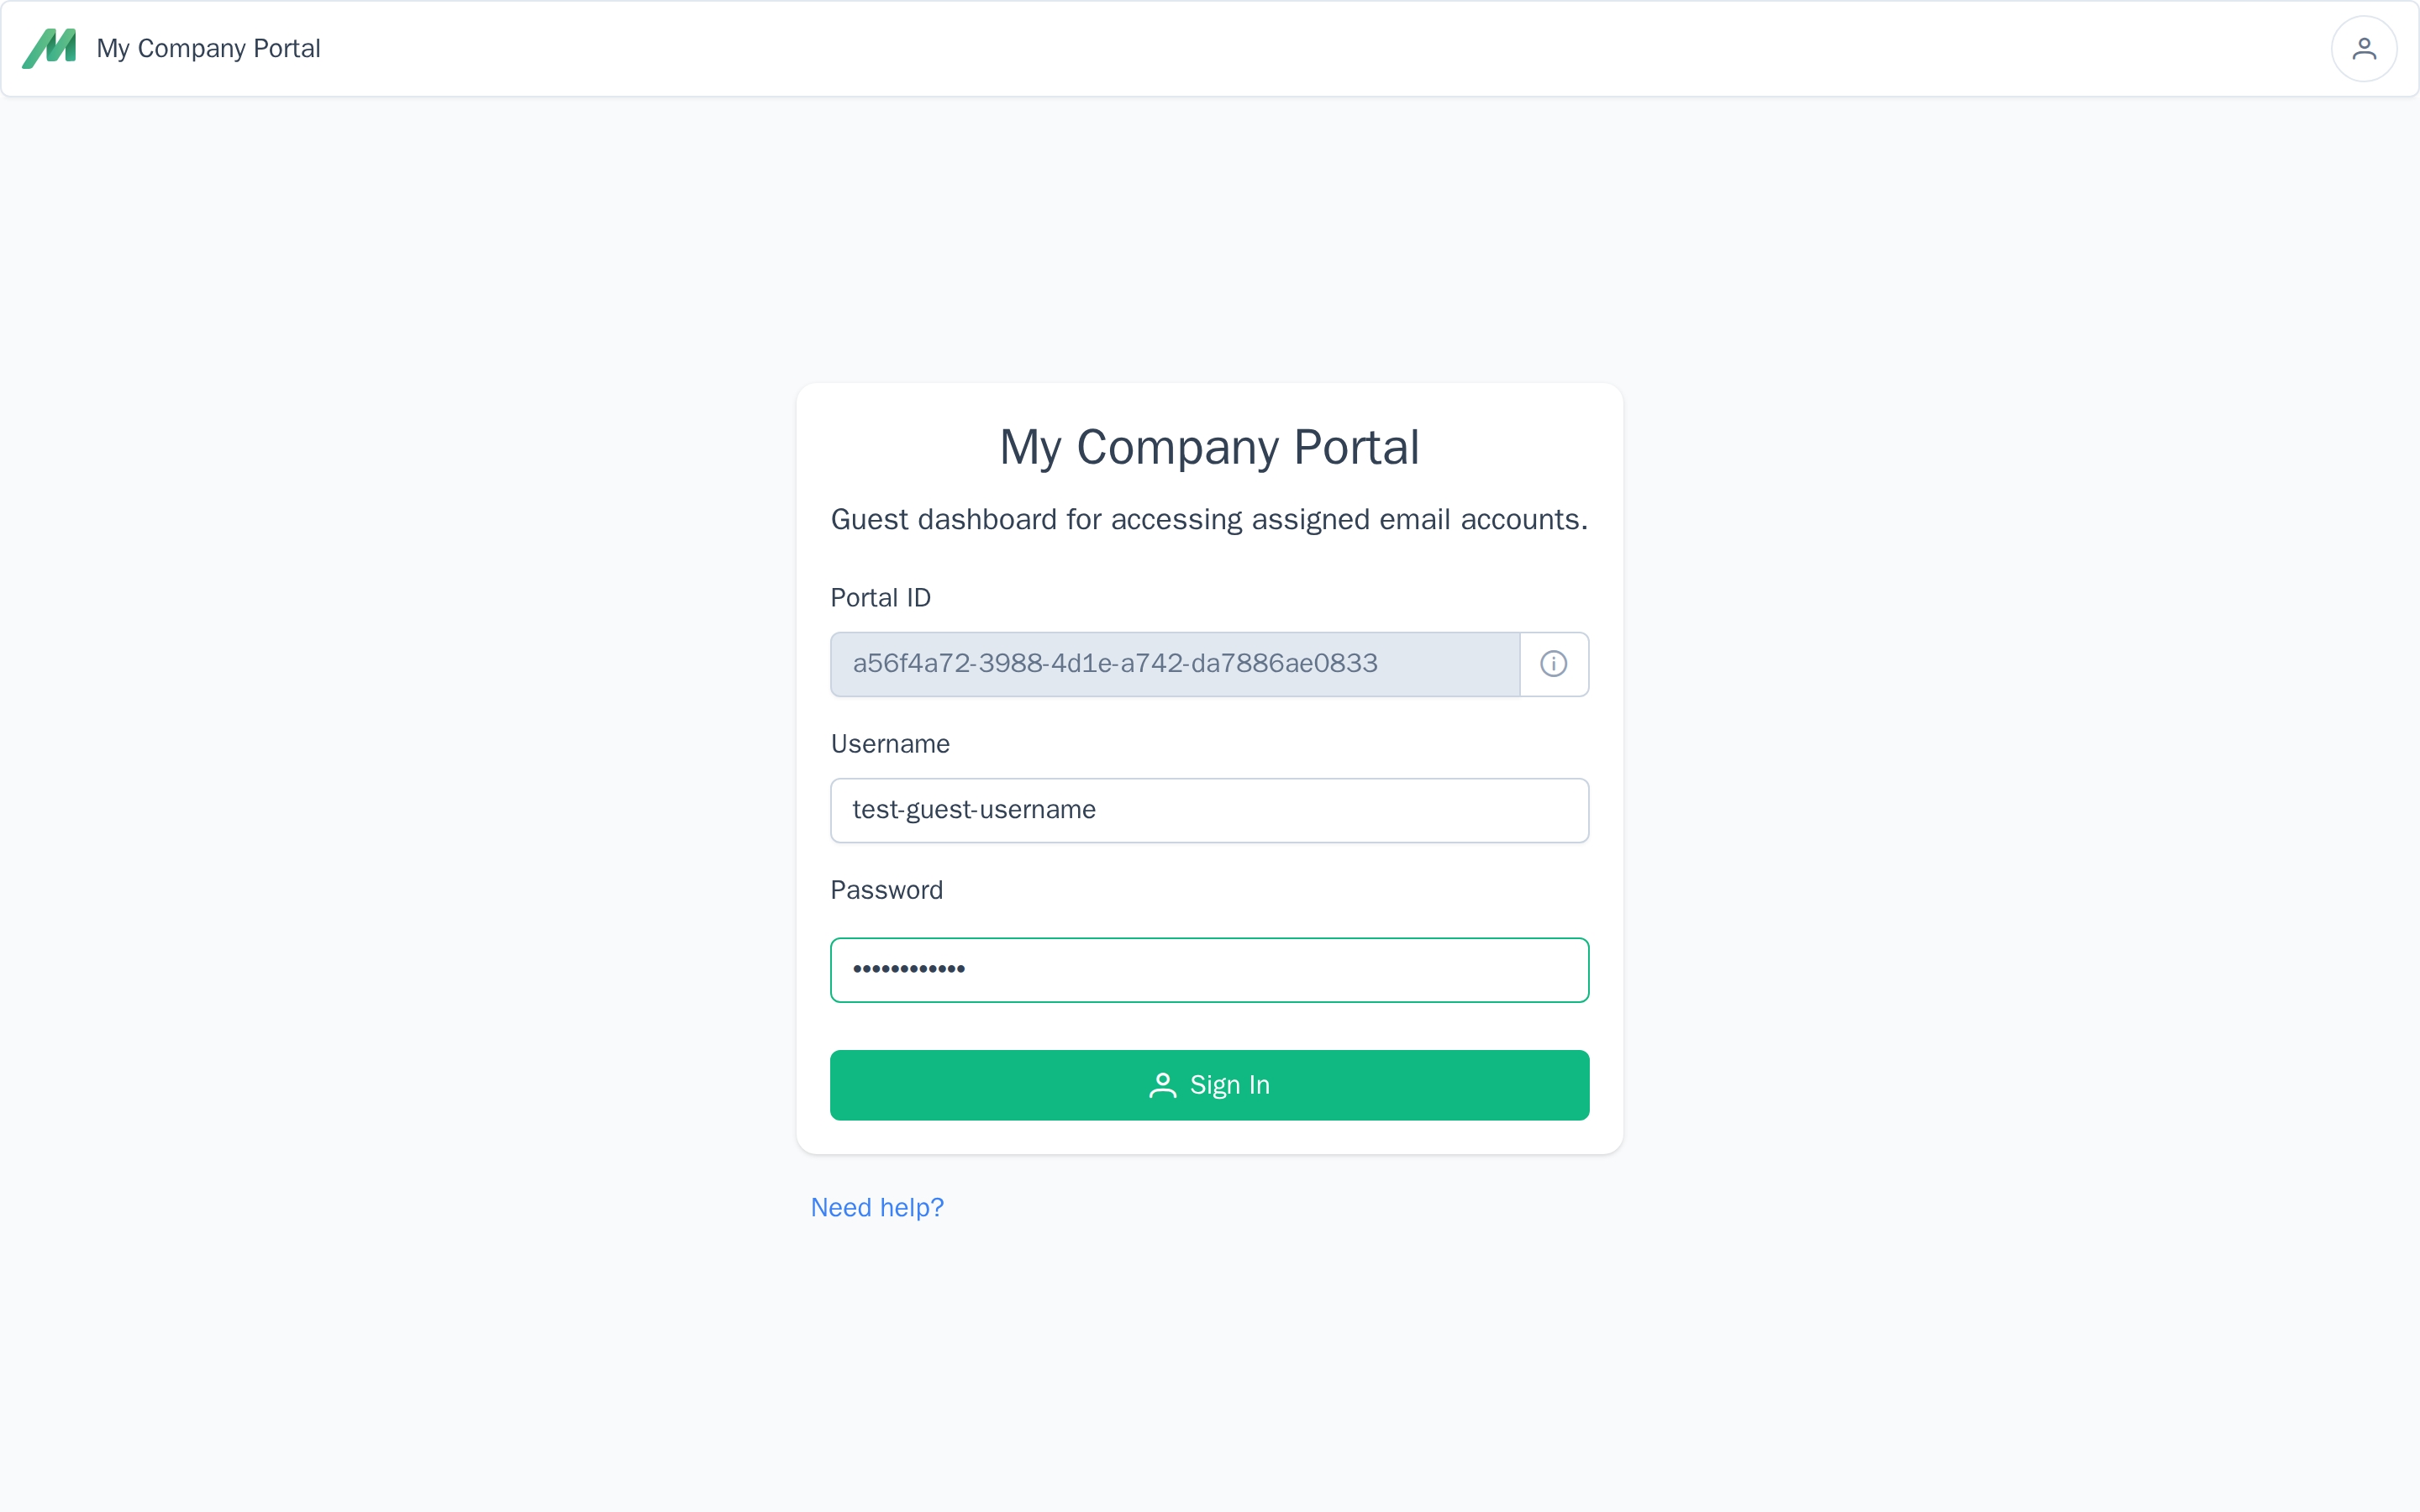
Task: Click the empty right end of Password field
Action: click(x=1500, y=969)
